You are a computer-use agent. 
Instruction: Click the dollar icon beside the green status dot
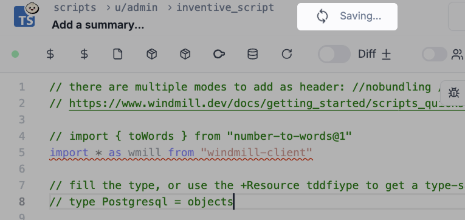tap(50, 54)
